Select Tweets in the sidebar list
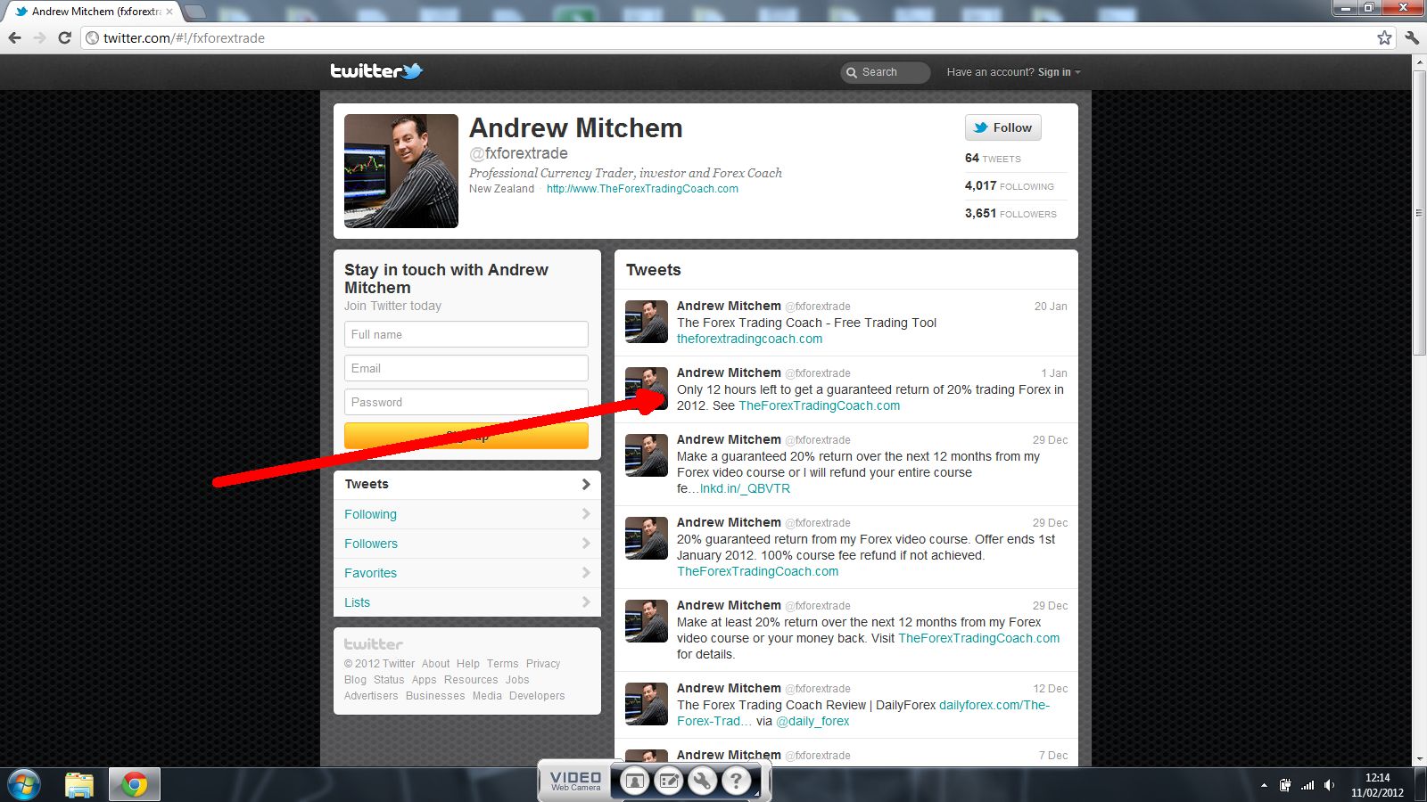 pos(467,484)
